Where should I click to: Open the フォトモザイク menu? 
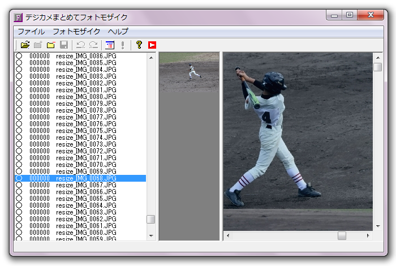pyautogui.click(x=76, y=32)
